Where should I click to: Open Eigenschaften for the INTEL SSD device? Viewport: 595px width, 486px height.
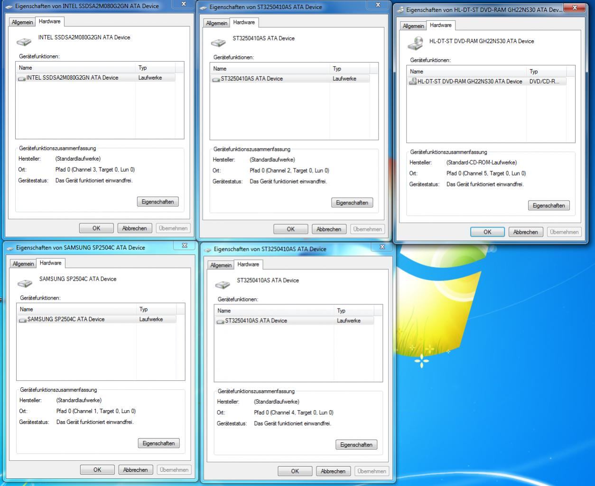pos(158,202)
